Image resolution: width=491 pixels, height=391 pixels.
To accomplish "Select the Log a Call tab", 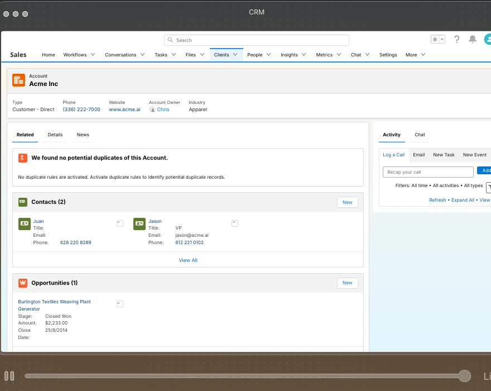I will [x=393, y=155].
